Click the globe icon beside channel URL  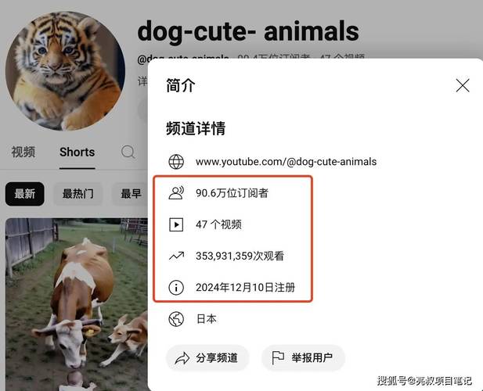coord(176,162)
